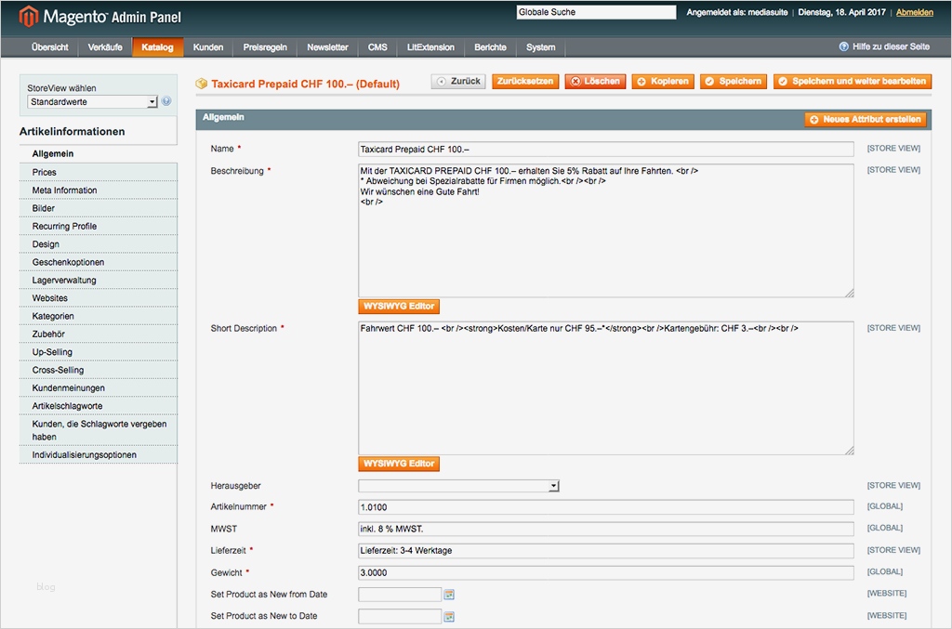This screenshot has width=952, height=629.
Task: Select the Kundenmeinungen tab
Action: (99, 388)
